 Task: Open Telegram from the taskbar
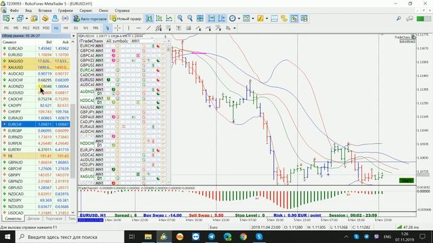pyautogui.click(x=212, y=237)
